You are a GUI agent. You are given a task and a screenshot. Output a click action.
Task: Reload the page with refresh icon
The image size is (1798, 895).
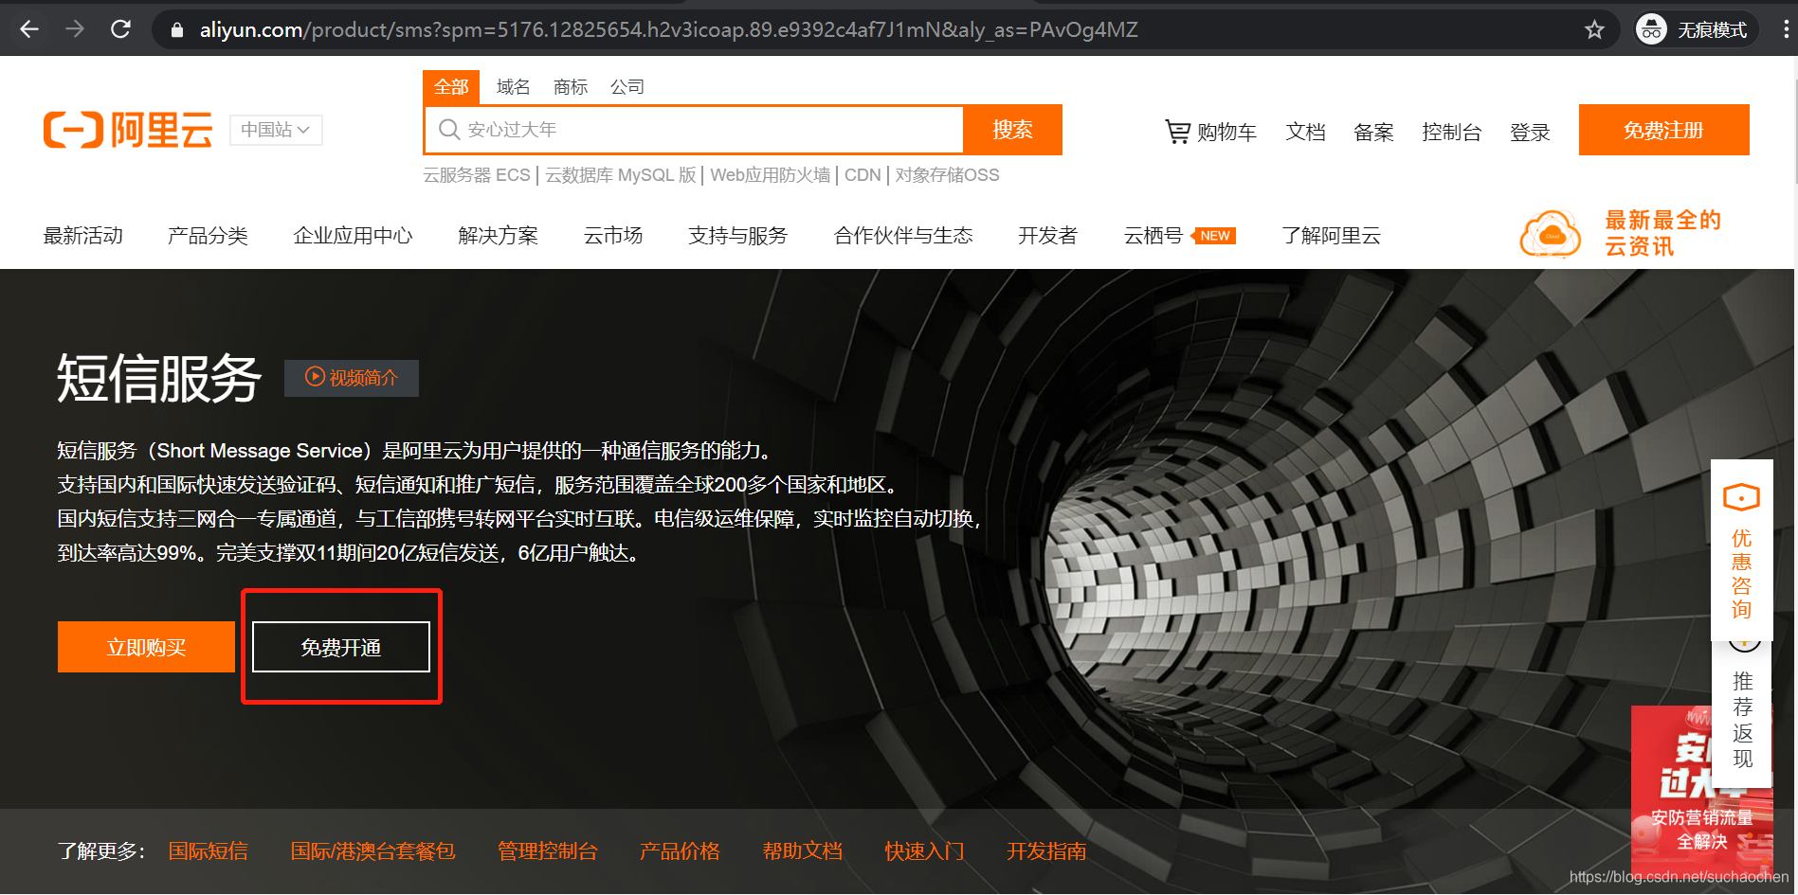pyautogui.click(x=120, y=29)
